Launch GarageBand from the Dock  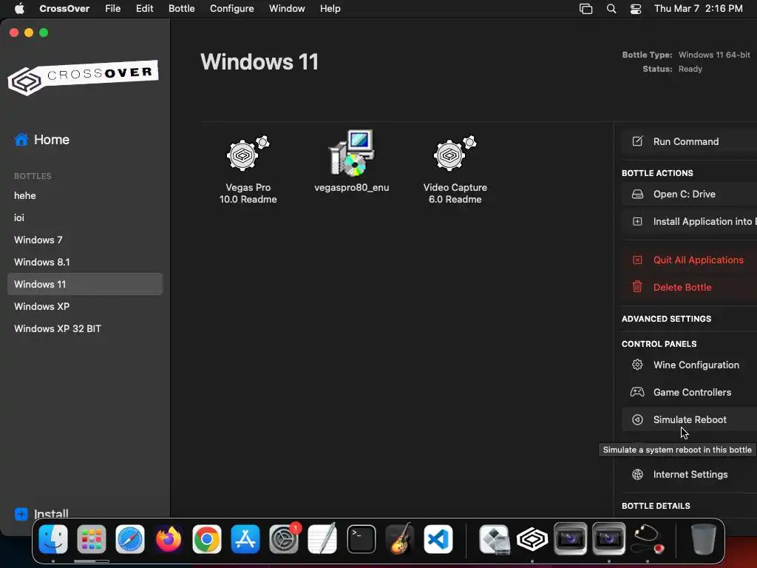tap(400, 538)
